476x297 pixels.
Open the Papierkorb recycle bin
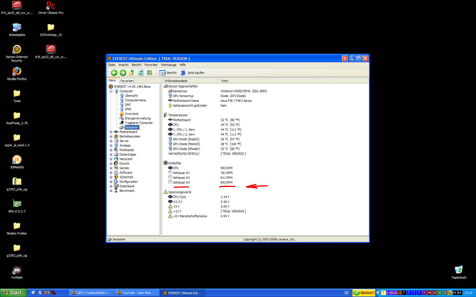[459, 272]
